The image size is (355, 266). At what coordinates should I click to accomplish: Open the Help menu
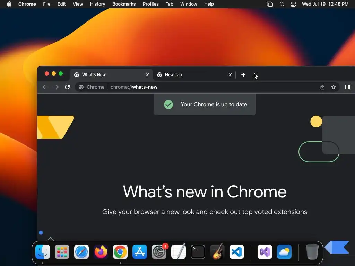(x=209, y=4)
